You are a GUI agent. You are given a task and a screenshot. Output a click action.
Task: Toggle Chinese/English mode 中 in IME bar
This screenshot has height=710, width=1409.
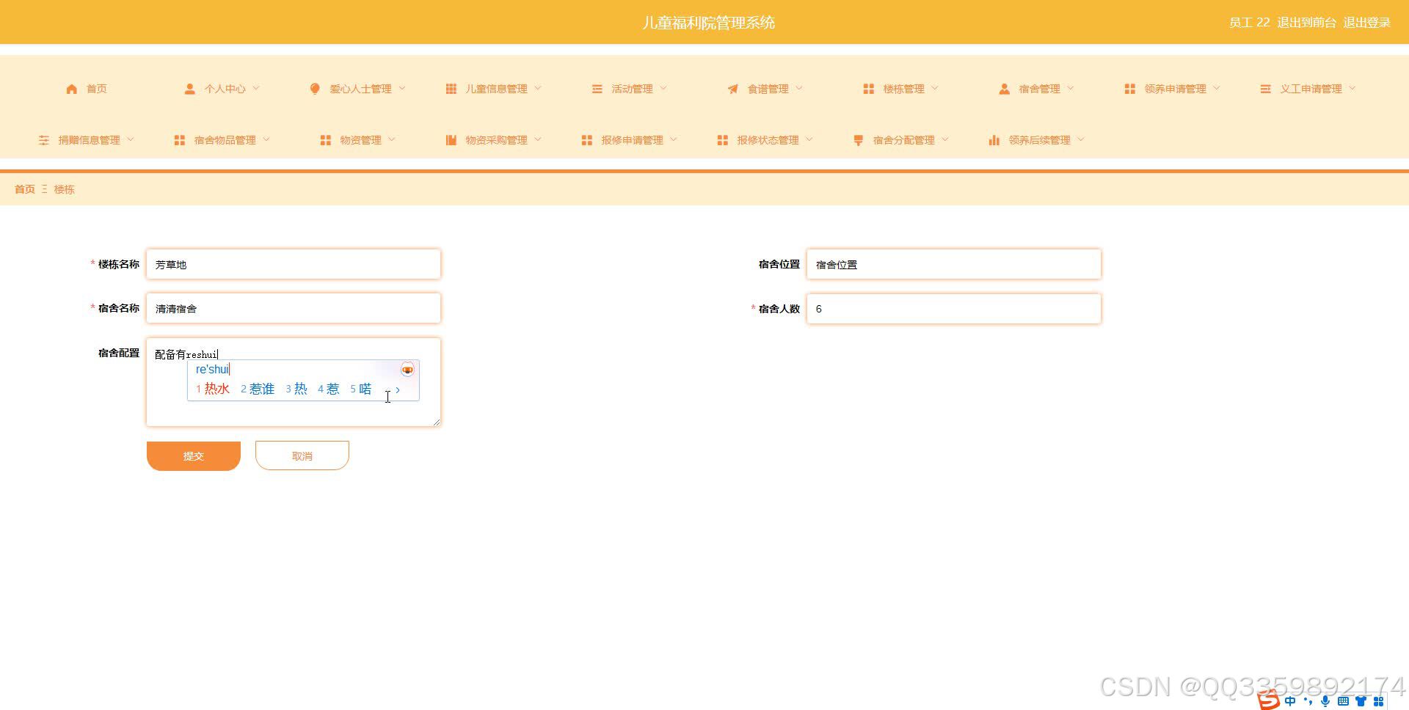pos(1290,701)
